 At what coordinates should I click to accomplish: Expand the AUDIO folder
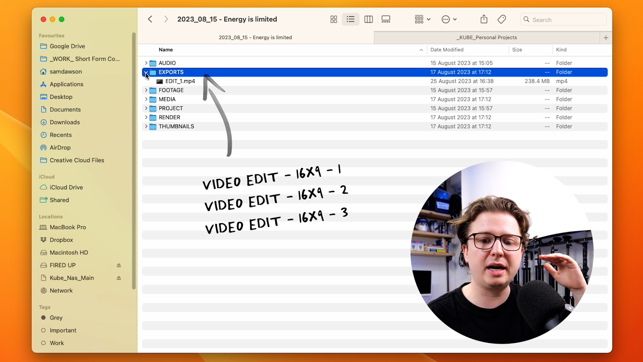[146, 63]
